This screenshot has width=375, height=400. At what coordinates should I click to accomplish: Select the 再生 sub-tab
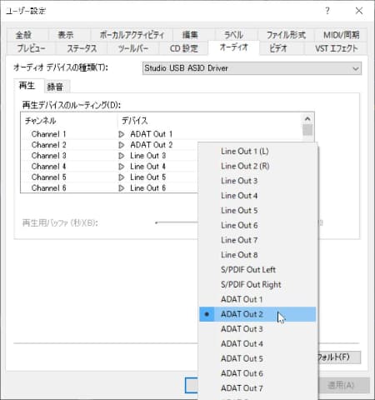(x=27, y=86)
